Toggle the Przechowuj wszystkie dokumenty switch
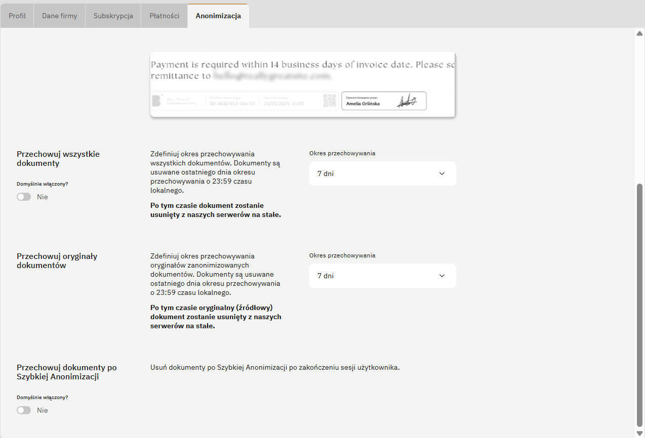The image size is (645, 438). point(24,197)
